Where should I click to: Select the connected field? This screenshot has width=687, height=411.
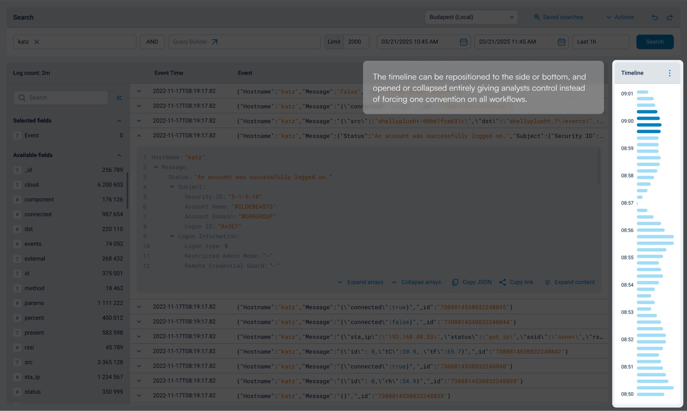pyautogui.click(x=68, y=214)
